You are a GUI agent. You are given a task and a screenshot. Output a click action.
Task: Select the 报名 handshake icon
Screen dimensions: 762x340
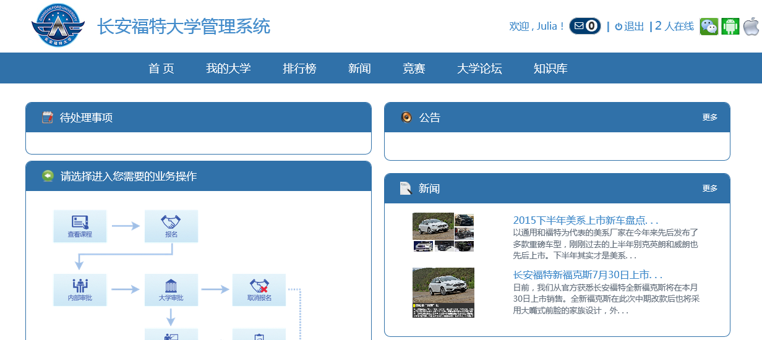[171, 226]
